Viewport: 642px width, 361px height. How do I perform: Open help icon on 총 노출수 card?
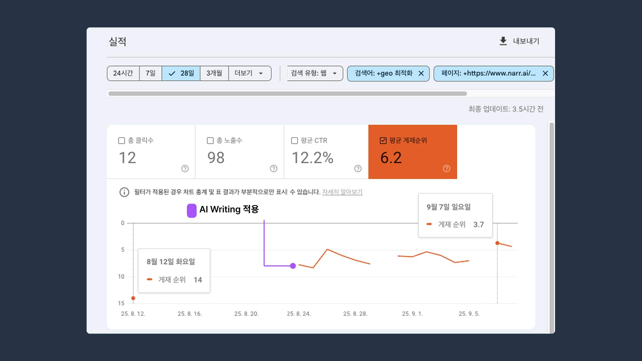pos(274,168)
